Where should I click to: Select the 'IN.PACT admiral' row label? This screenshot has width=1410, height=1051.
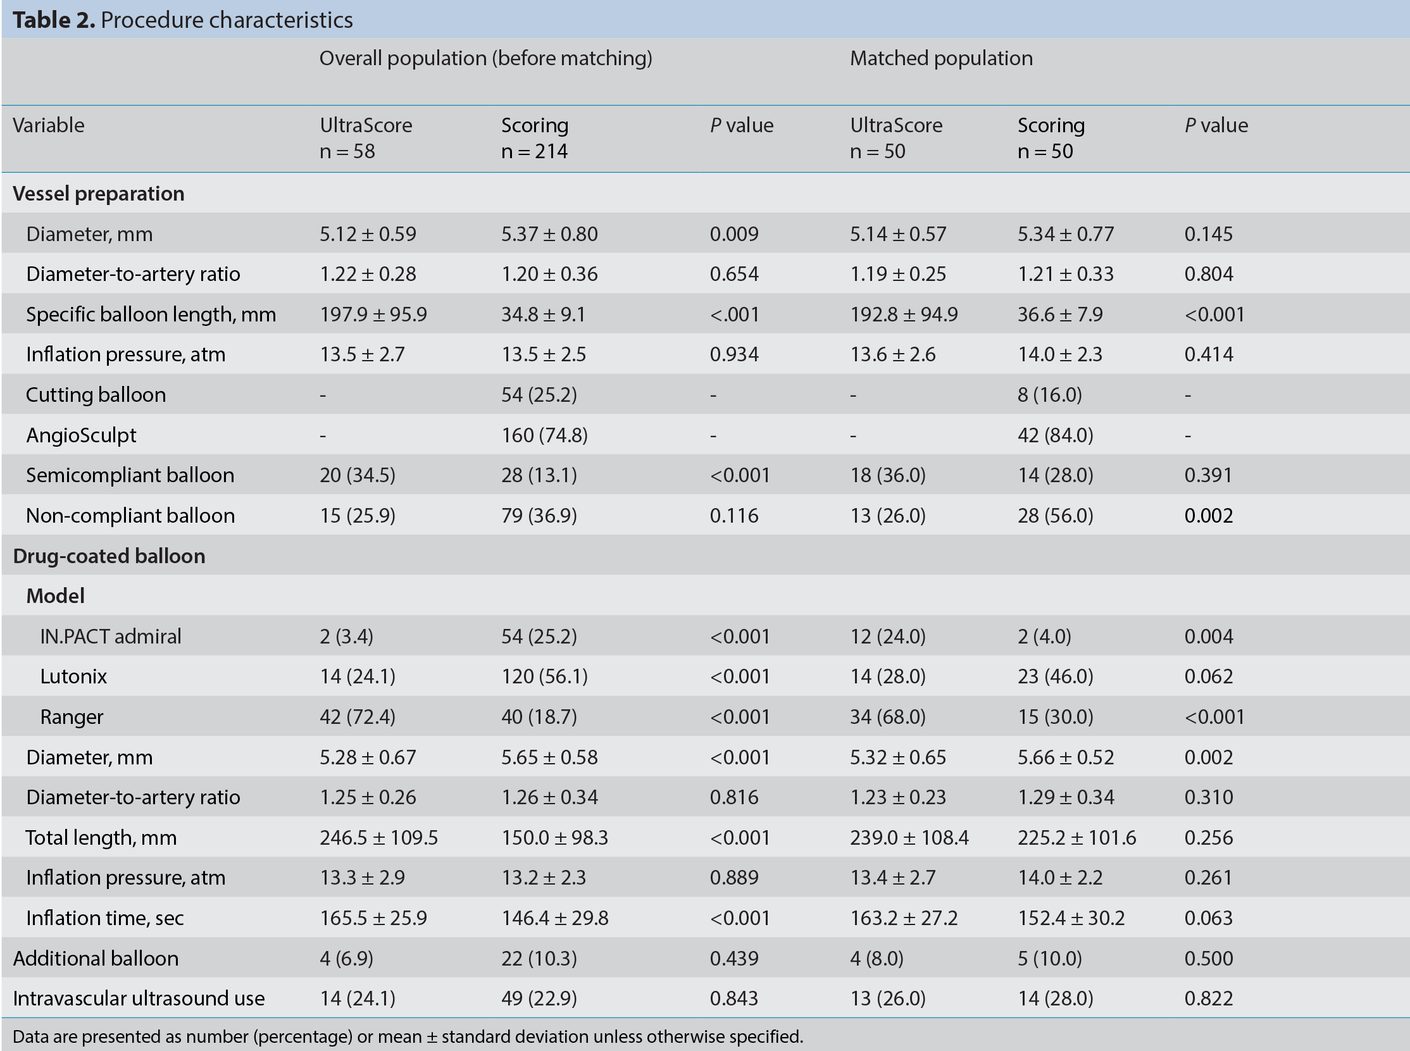coord(110,636)
